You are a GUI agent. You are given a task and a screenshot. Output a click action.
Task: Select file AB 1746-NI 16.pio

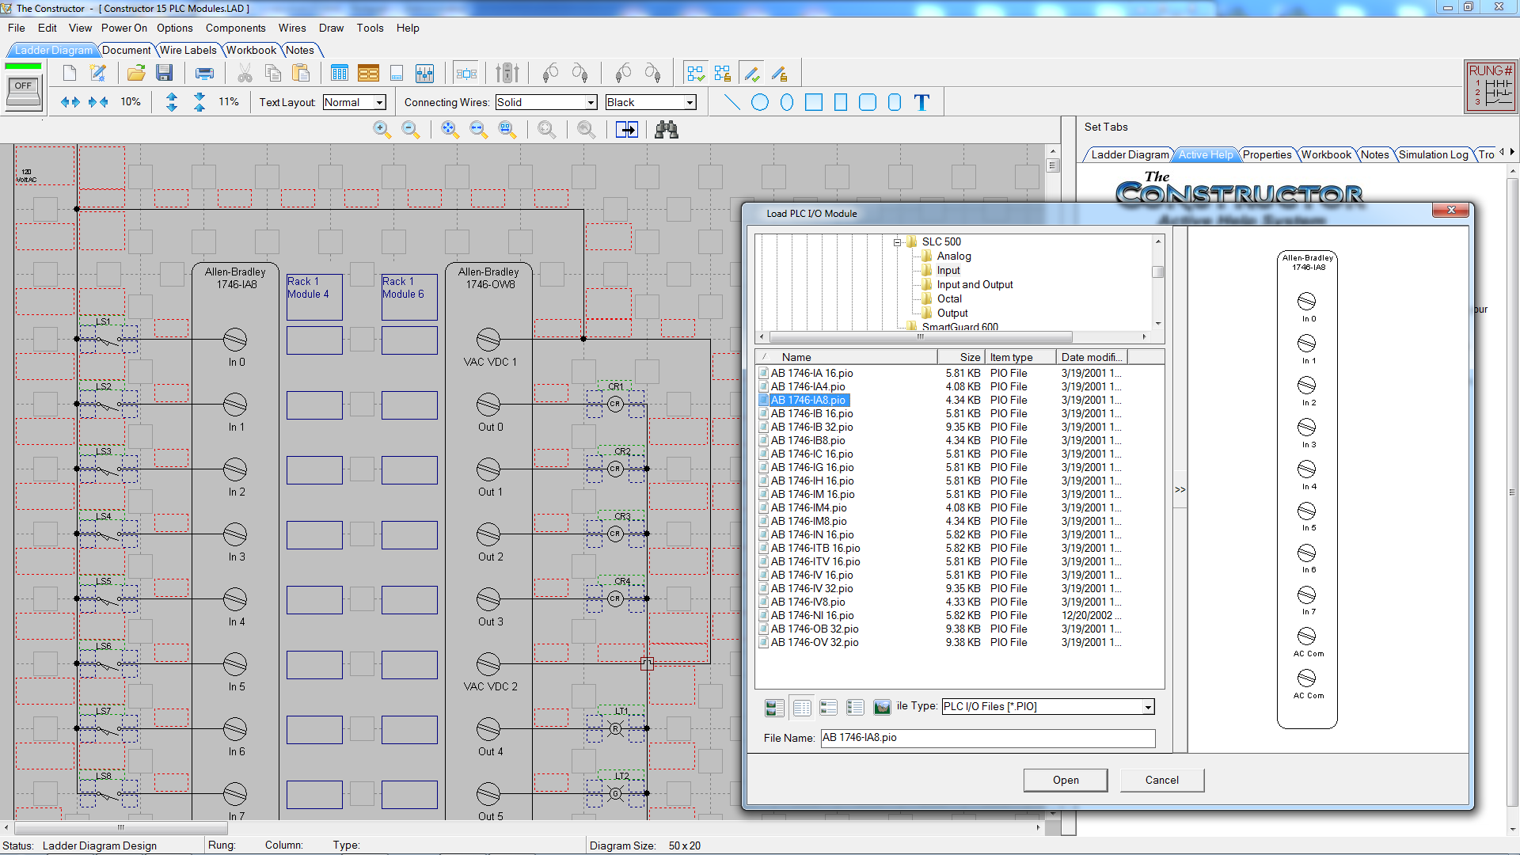[812, 616]
